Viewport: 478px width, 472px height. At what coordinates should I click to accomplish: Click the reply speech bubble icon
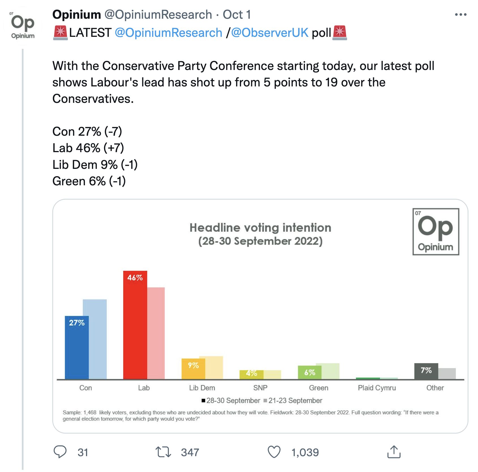pyautogui.click(x=60, y=452)
